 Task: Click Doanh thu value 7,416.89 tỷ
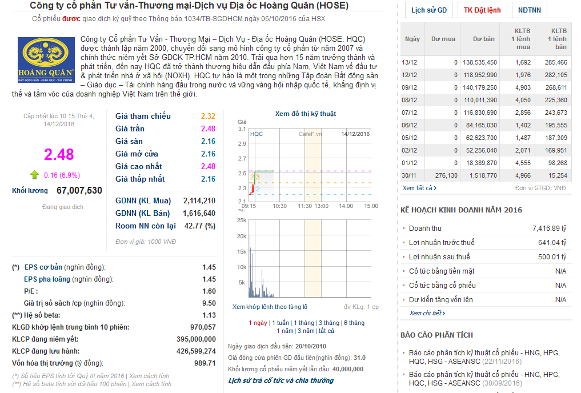click(x=550, y=228)
